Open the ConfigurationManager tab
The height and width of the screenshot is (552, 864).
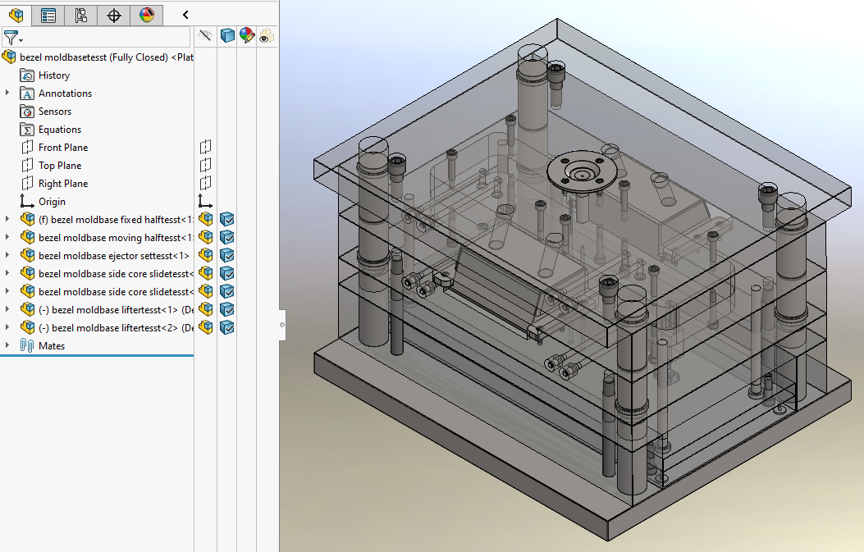coord(80,15)
